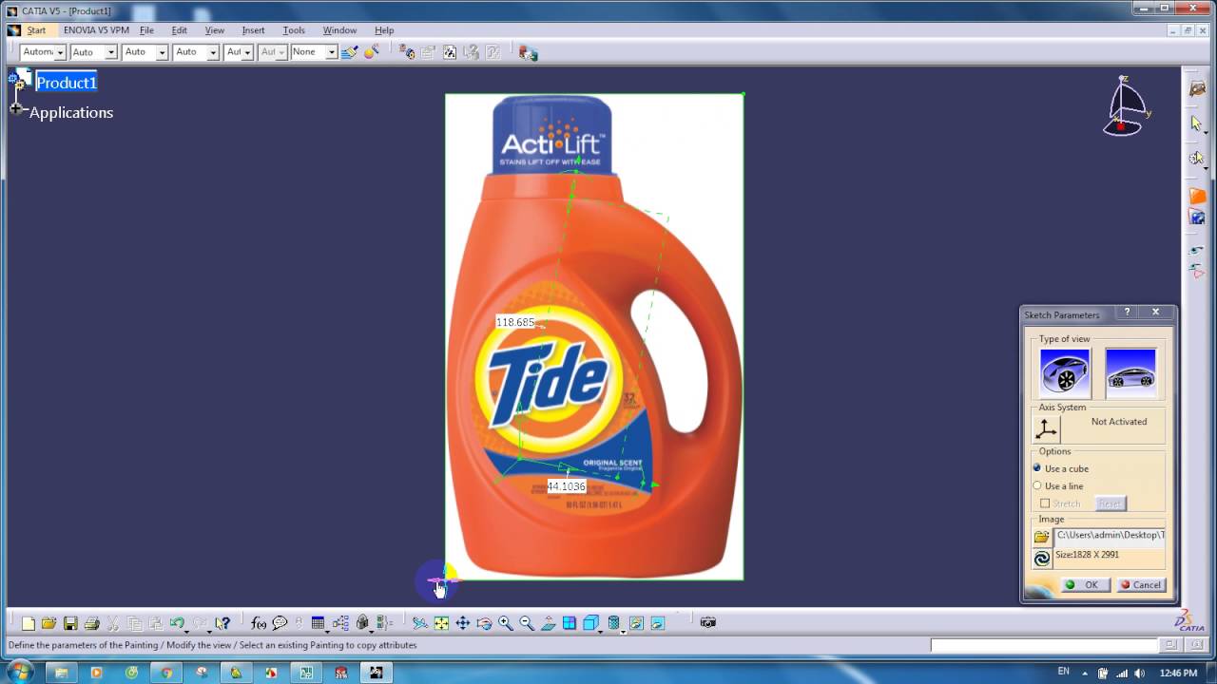Click the select arrow icon in right toolbar

(1197, 123)
